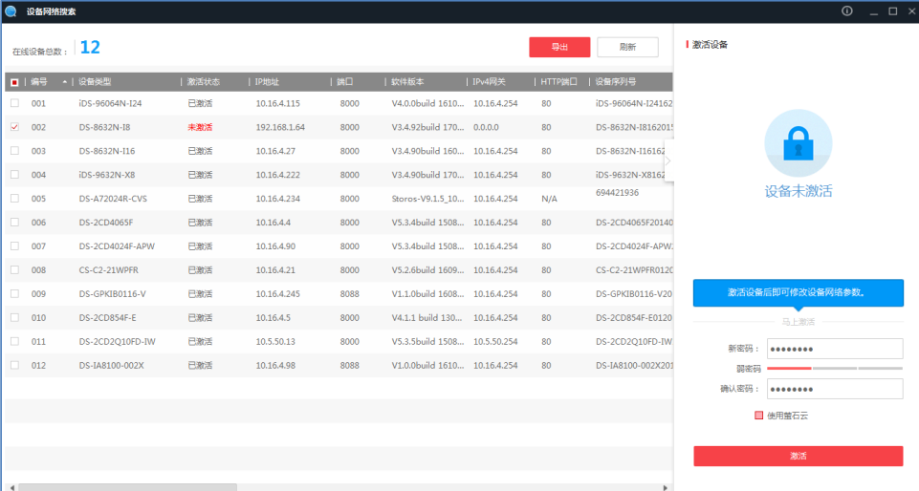Image resolution: width=919 pixels, height=491 pixels.
Task: Enable the 使用萤石云 checkbox
Action: (x=758, y=416)
